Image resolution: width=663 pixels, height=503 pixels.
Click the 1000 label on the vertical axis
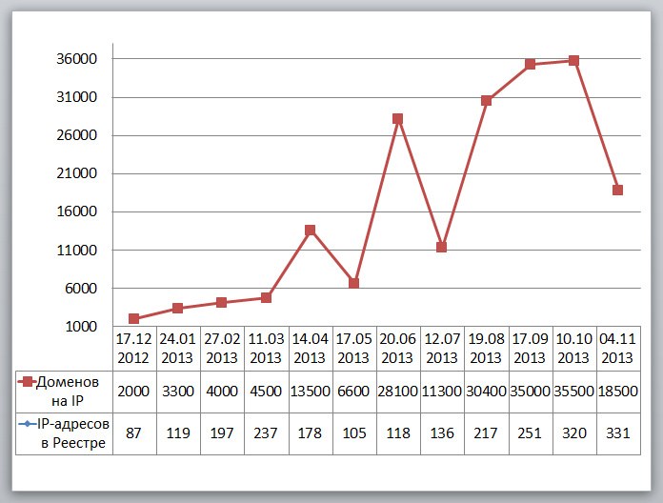click(80, 327)
